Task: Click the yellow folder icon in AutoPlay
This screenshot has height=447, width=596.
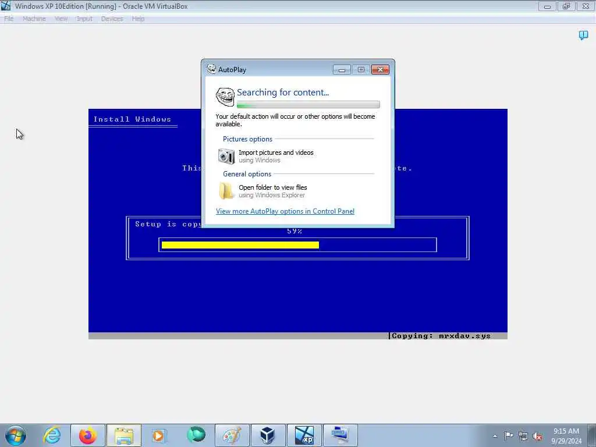Action: pyautogui.click(x=226, y=191)
